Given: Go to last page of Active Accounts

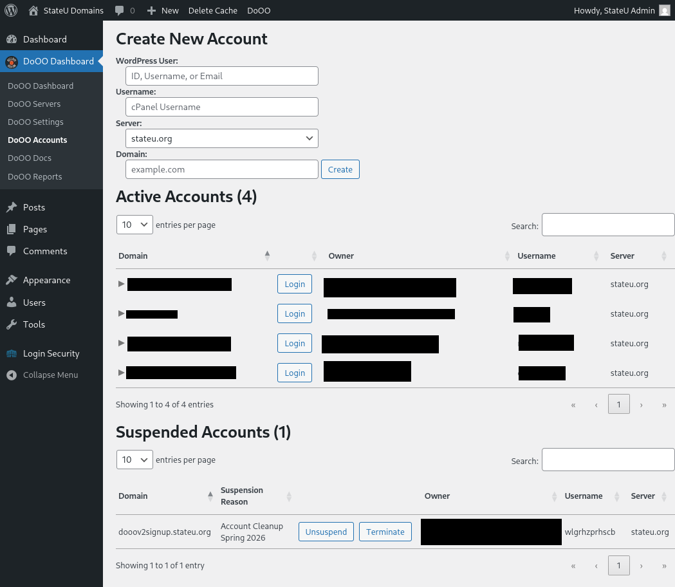Looking at the screenshot, I should [664, 404].
